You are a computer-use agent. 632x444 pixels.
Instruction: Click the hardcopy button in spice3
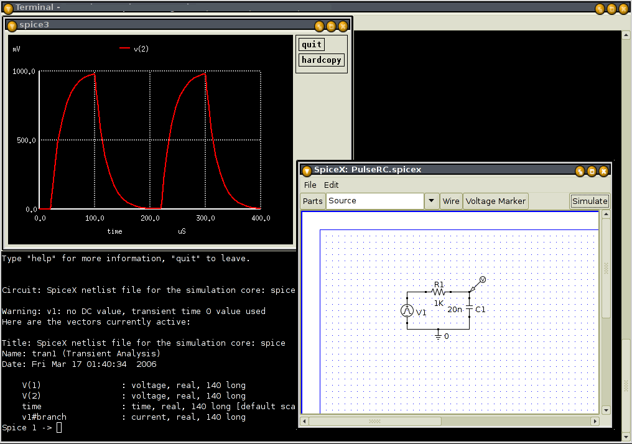point(321,60)
